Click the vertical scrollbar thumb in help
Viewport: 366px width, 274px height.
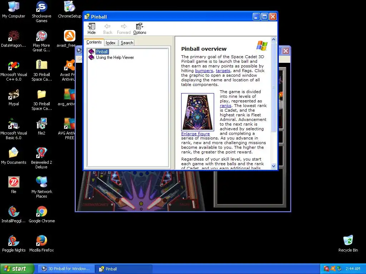pyautogui.click(x=273, y=87)
